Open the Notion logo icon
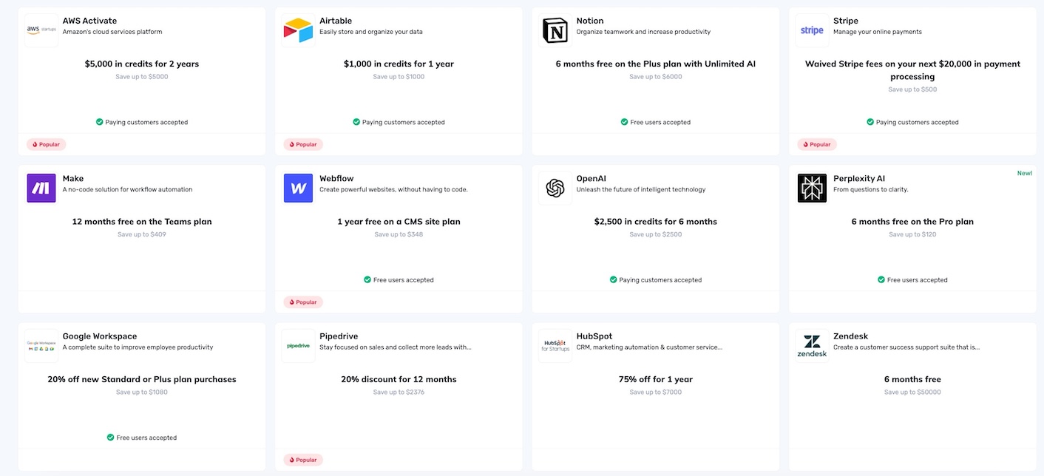This screenshot has width=1044, height=476. point(555,30)
